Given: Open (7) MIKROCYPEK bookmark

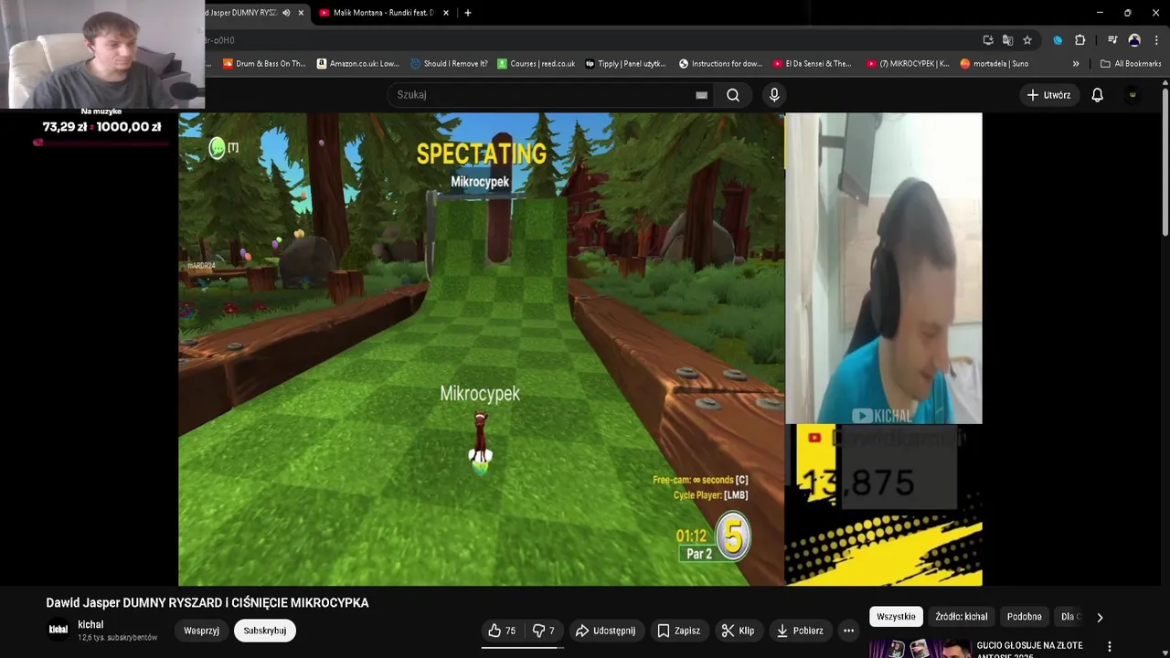Looking at the screenshot, I should point(907,64).
